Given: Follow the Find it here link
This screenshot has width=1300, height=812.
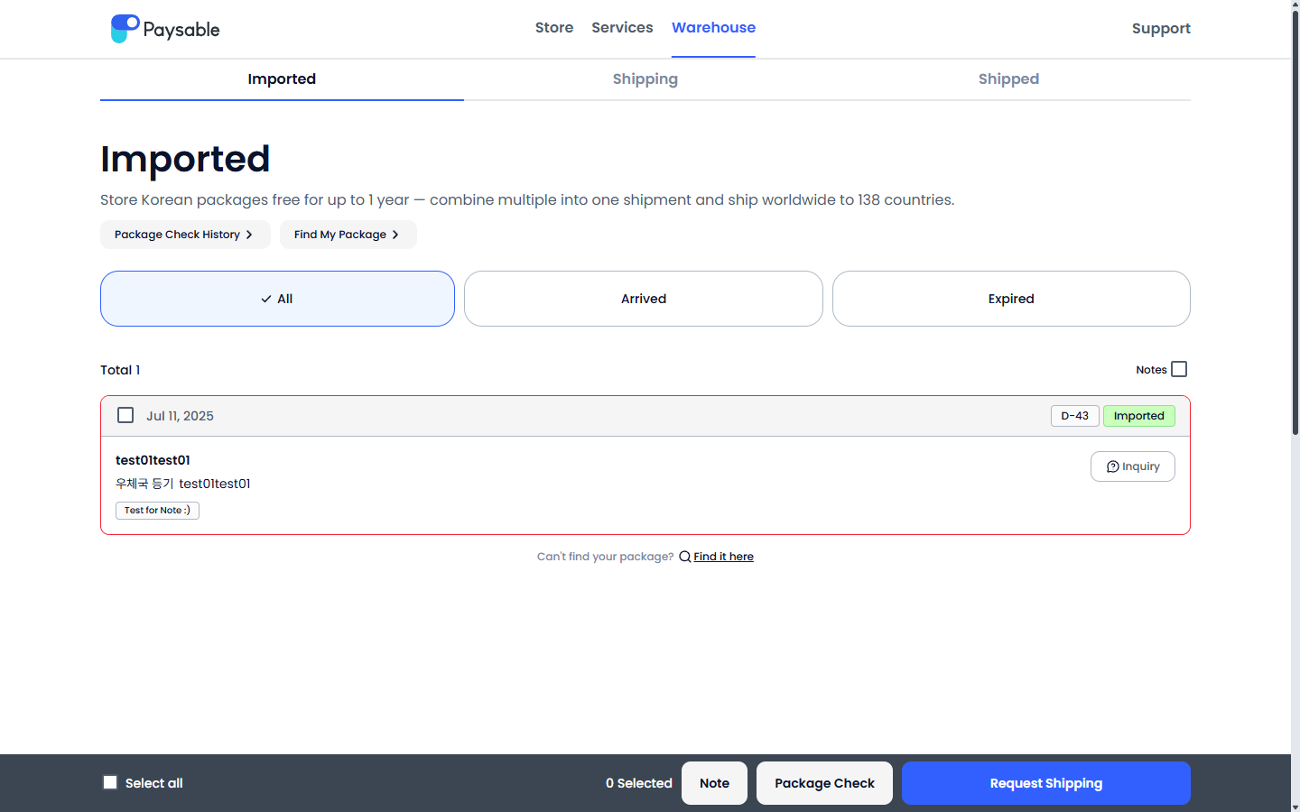Looking at the screenshot, I should pyautogui.click(x=723, y=557).
